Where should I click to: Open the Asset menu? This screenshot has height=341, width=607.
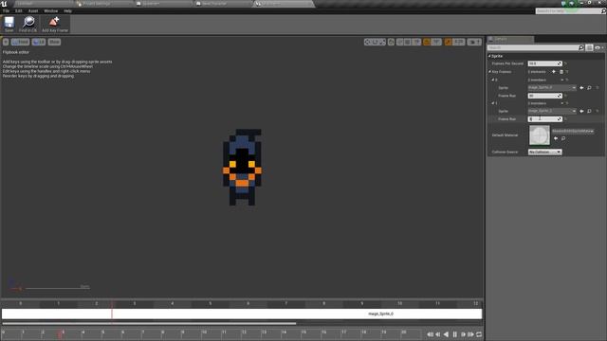coord(33,10)
